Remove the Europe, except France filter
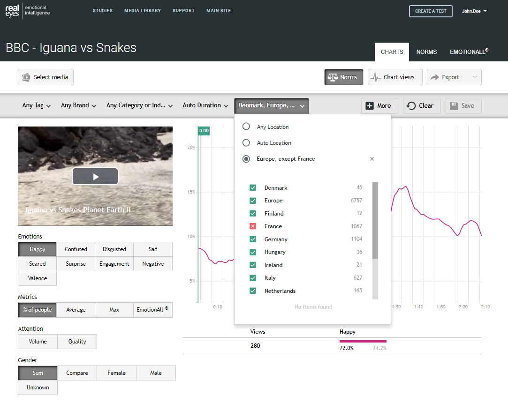Viewport: 508px width, 410px height. tap(372, 159)
